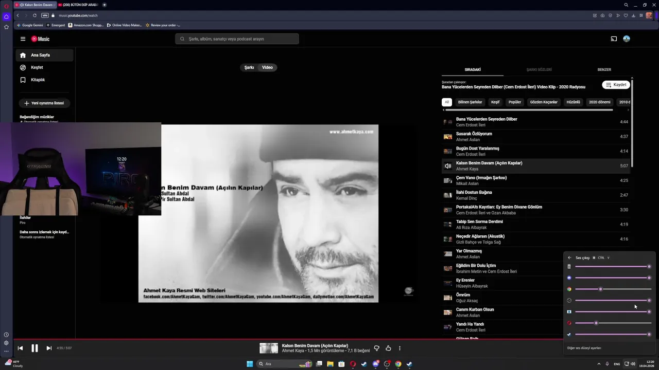Open more options for playing song

point(400,348)
